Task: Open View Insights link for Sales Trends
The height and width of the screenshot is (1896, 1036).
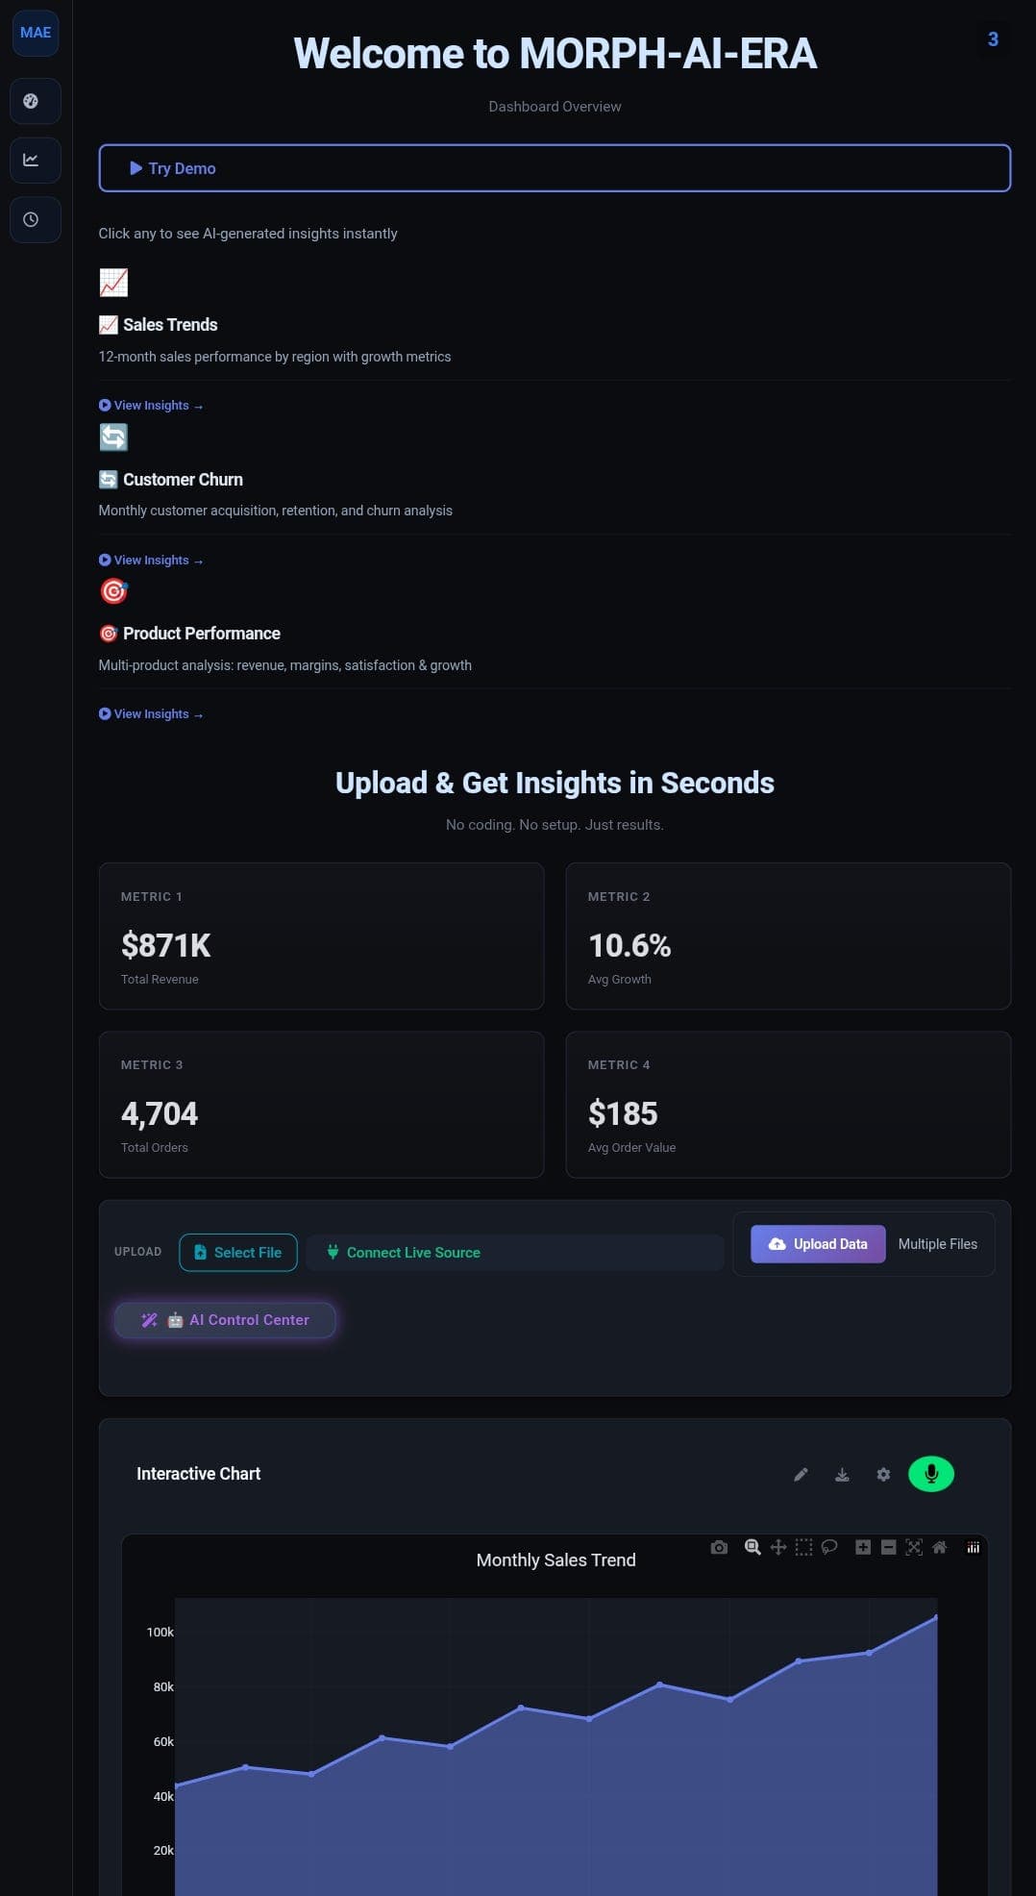Action: tap(151, 406)
